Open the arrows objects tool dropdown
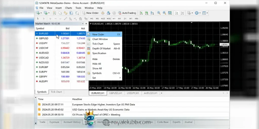 tap(85, 19)
